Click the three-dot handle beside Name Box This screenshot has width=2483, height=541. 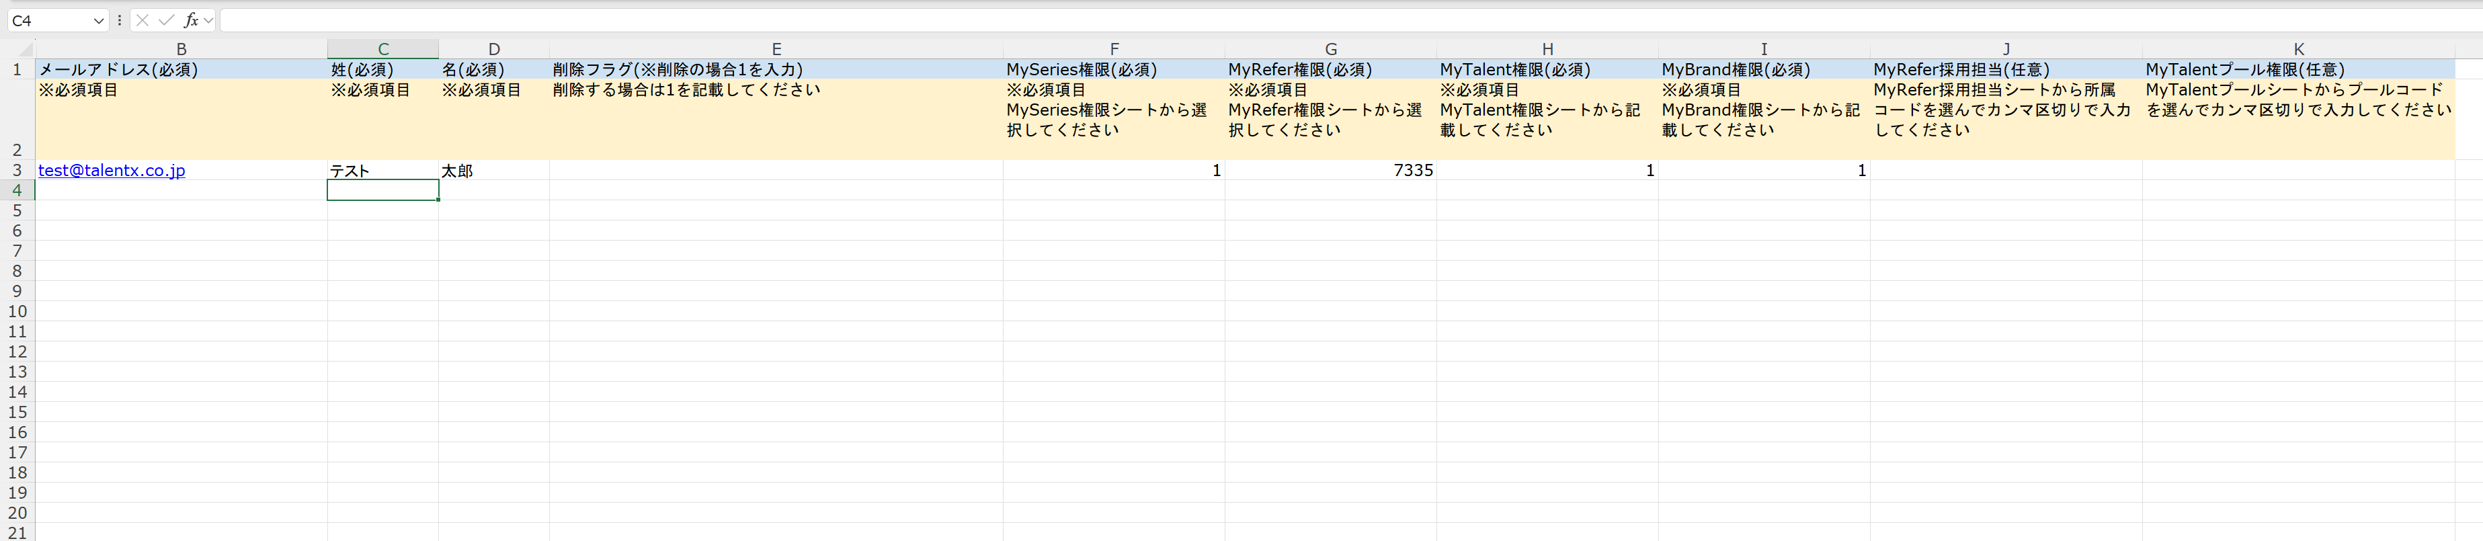(x=120, y=20)
